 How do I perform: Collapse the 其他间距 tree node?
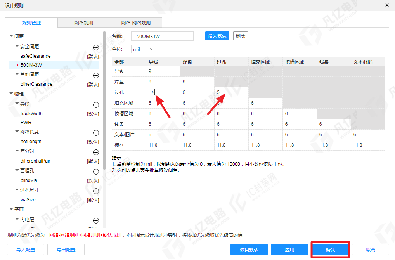[x=17, y=74]
